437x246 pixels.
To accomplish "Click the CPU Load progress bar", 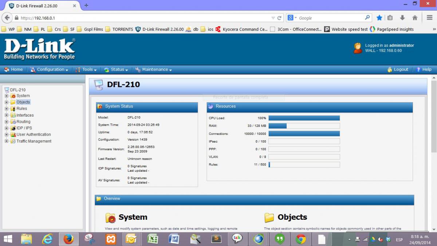I will pyautogui.click(x=304, y=118).
